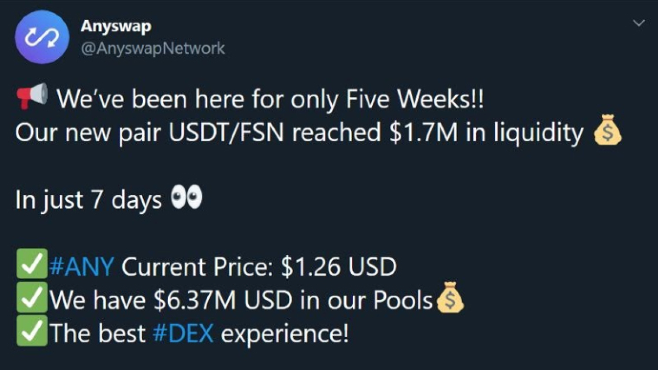The image size is (658, 370).
Task: Click the word experience! in last line
Action: (285, 334)
